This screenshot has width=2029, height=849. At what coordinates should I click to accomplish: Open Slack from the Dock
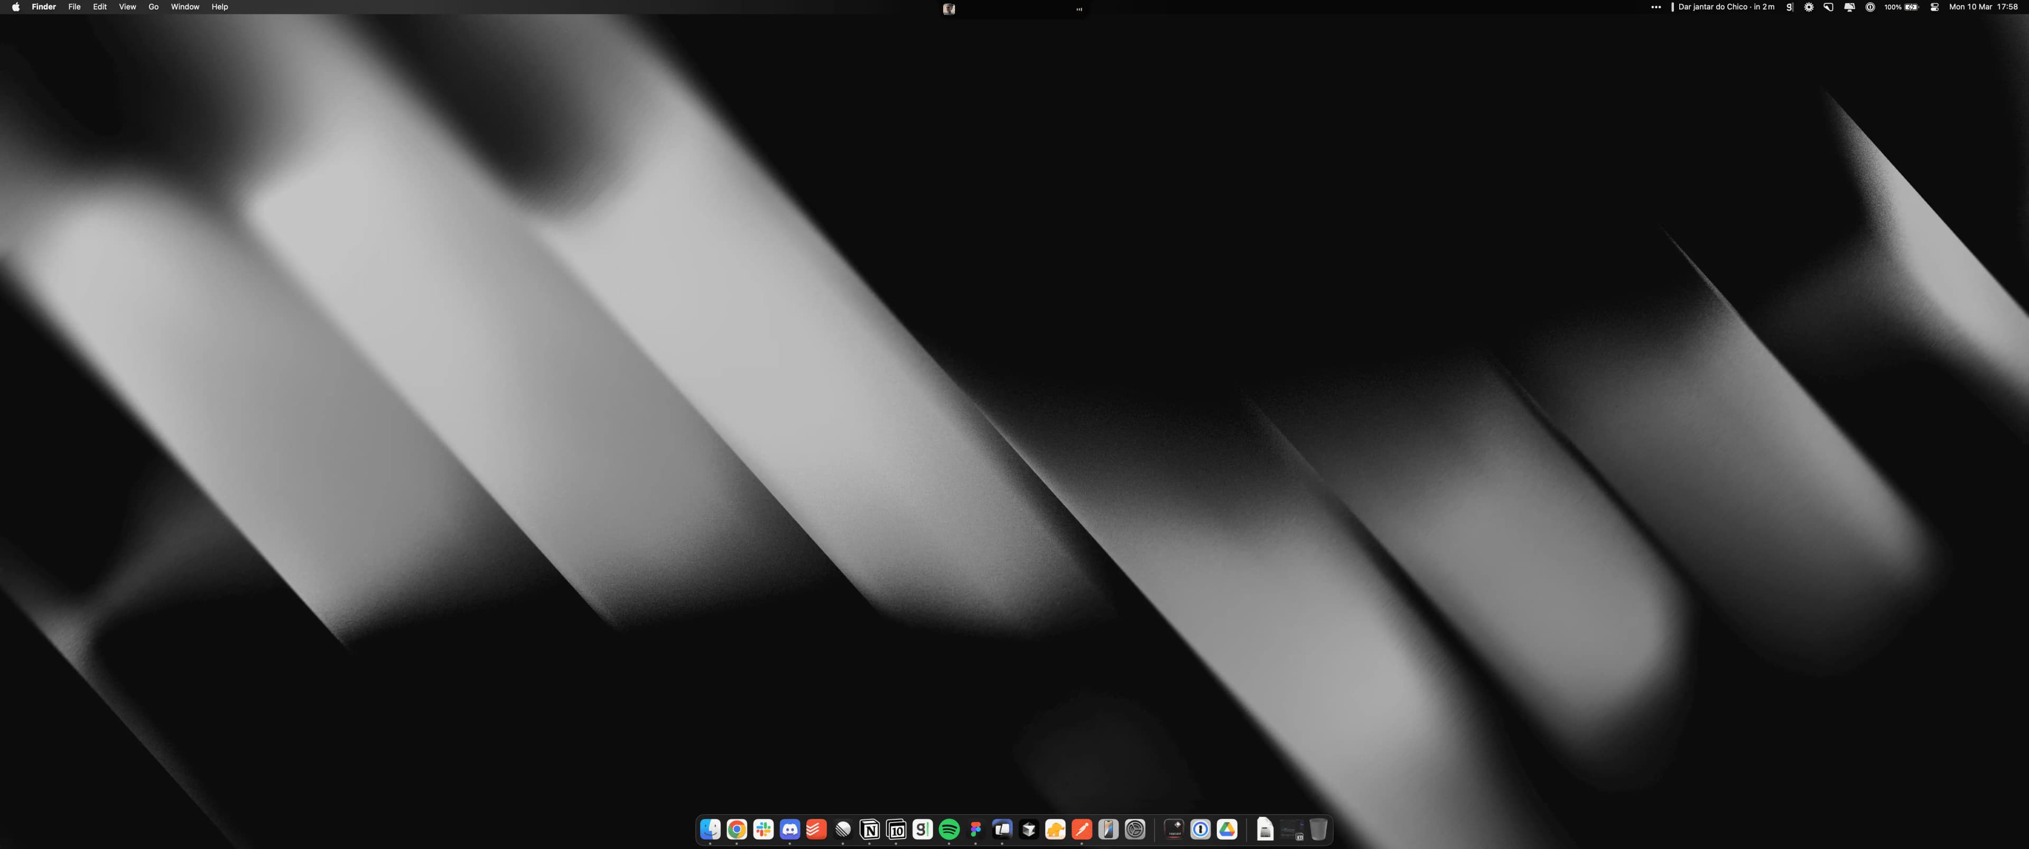[762, 828]
